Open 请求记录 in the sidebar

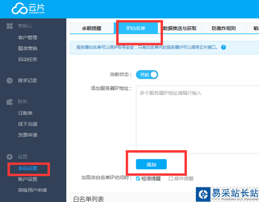[27, 80]
